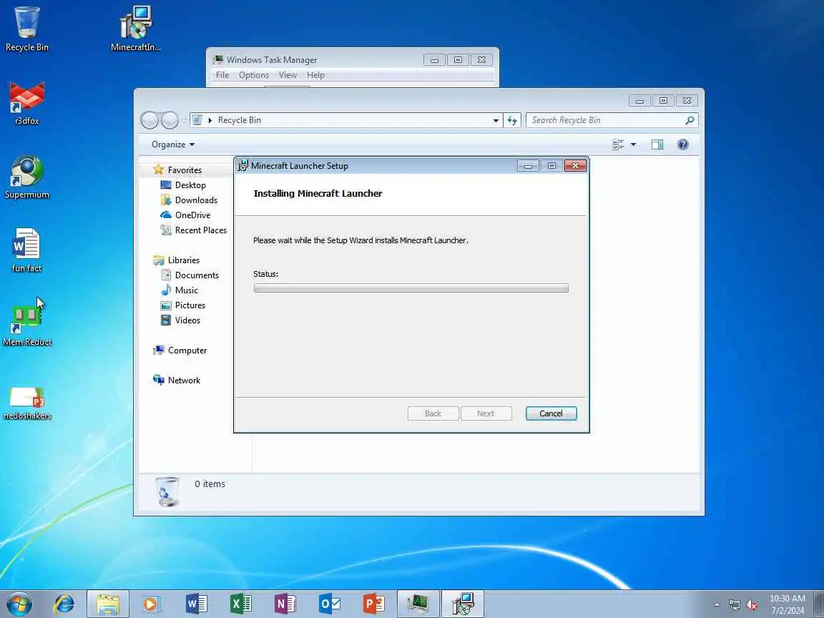The height and width of the screenshot is (618, 824).
Task: Toggle the Explorer preview pane icon
Action: click(657, 144)
